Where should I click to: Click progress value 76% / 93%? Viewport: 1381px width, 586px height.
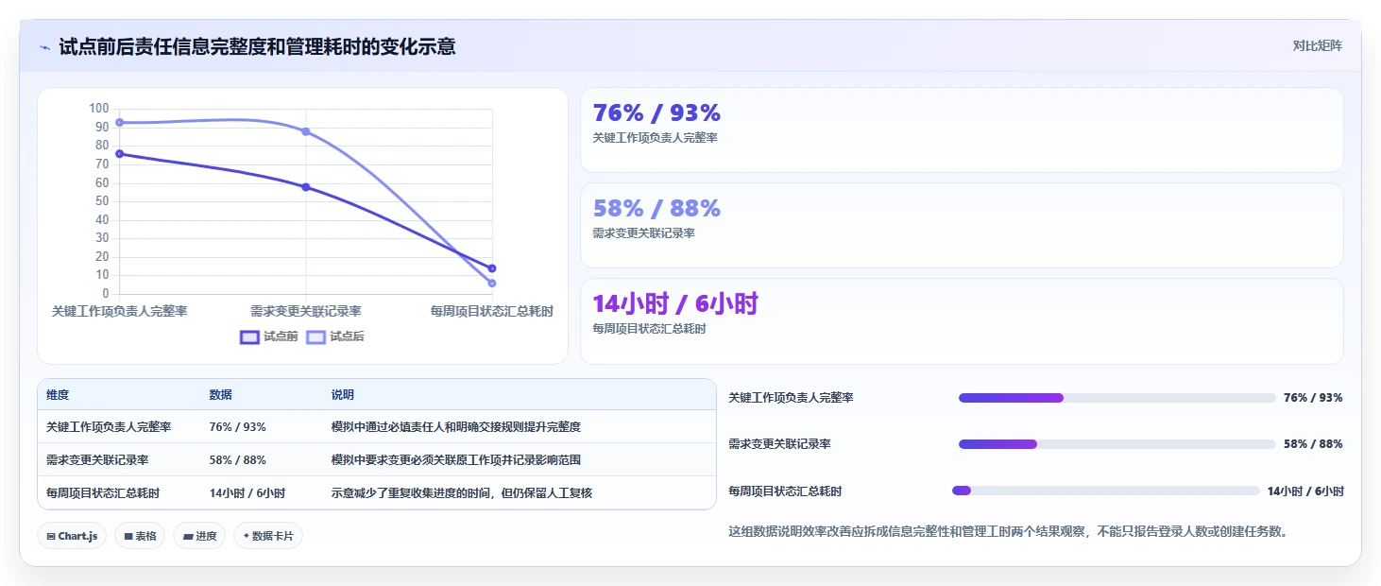(1313, 398)
